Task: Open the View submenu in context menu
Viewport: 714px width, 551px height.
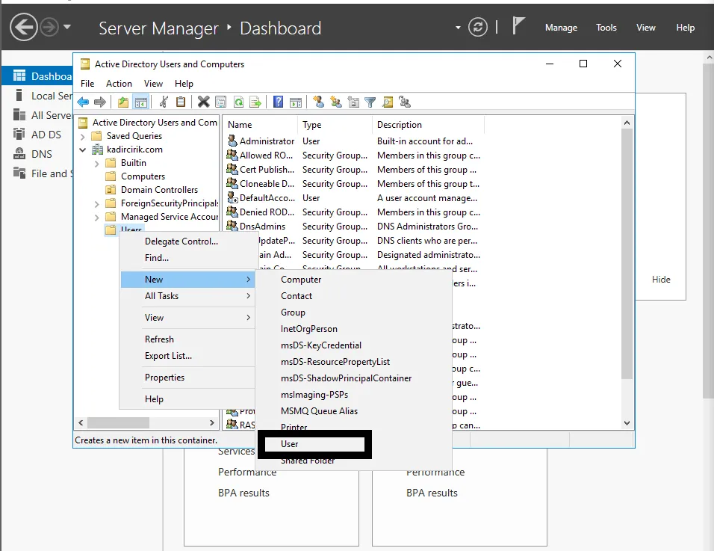Action: 187,318
